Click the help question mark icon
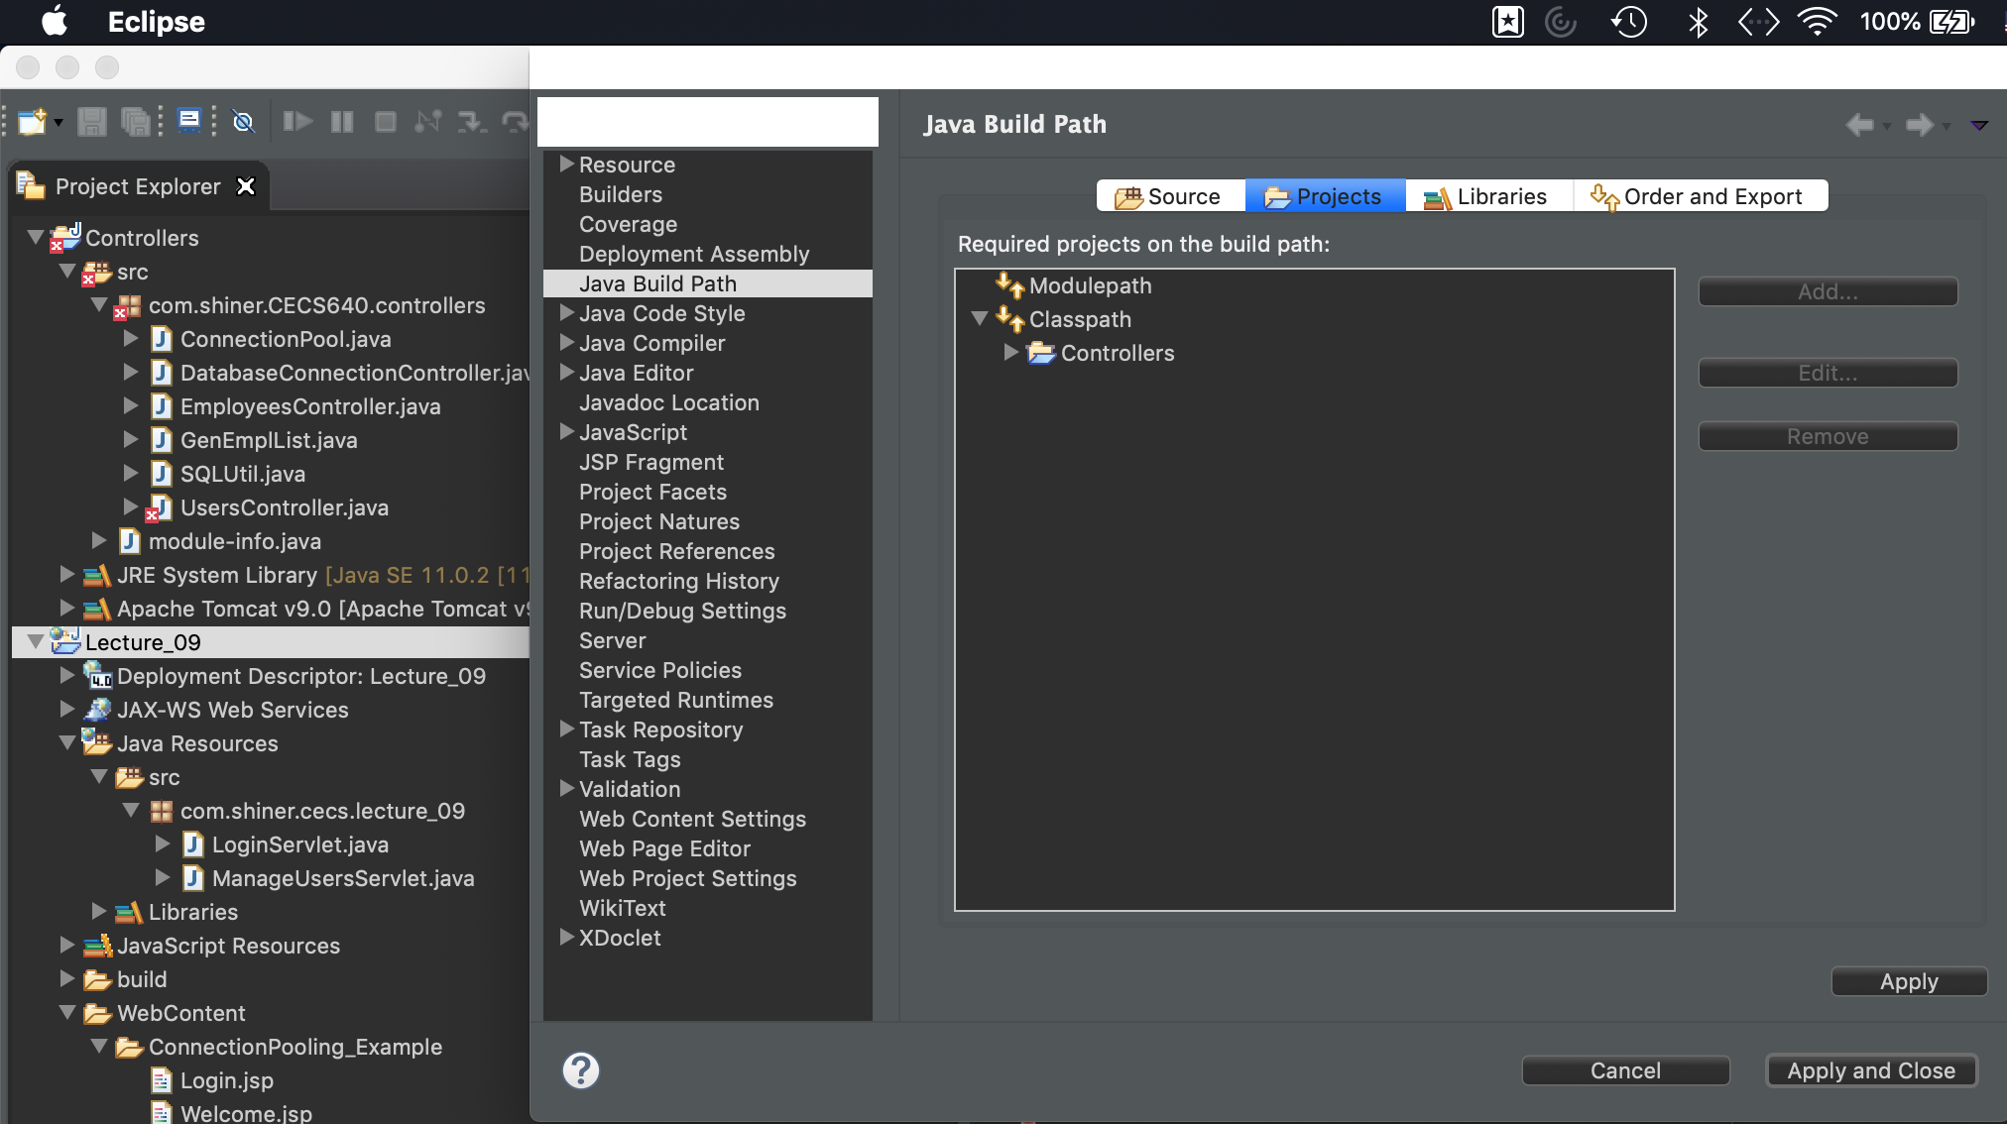The width and height of the screenshot is (2007, 1124). (581, 1070)
